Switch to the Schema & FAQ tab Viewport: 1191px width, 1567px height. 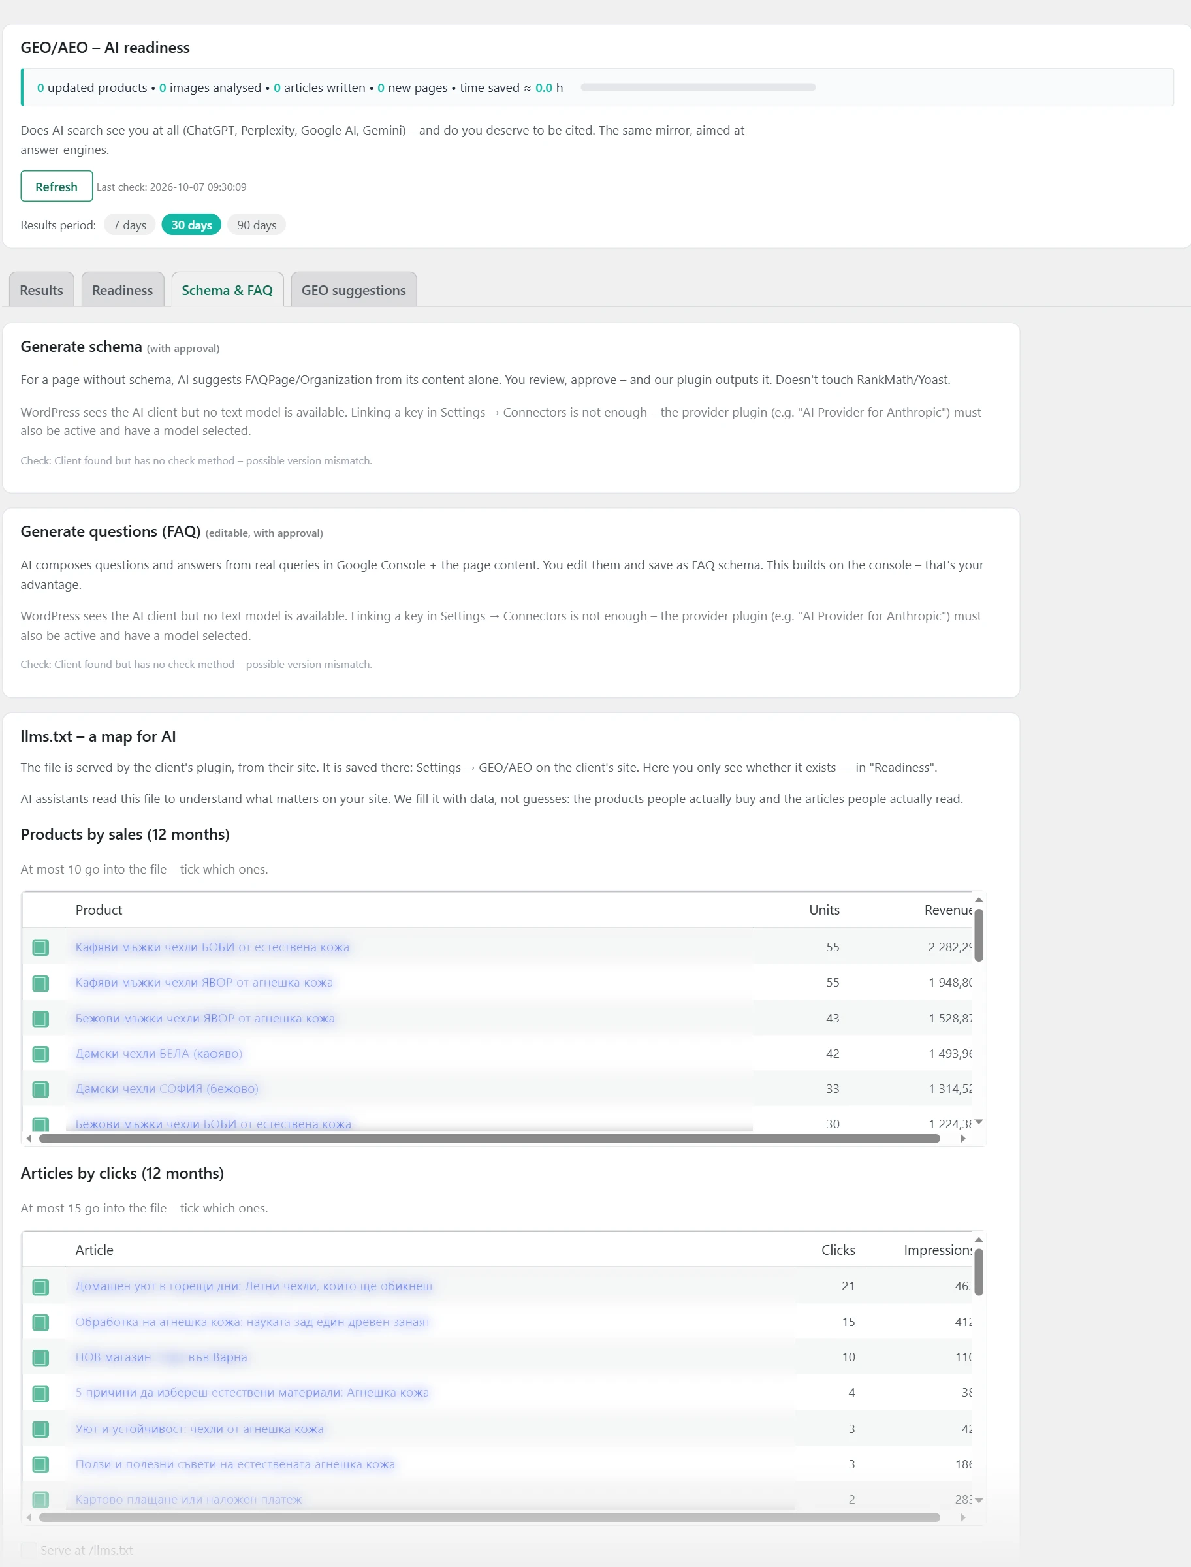(228, 290)
